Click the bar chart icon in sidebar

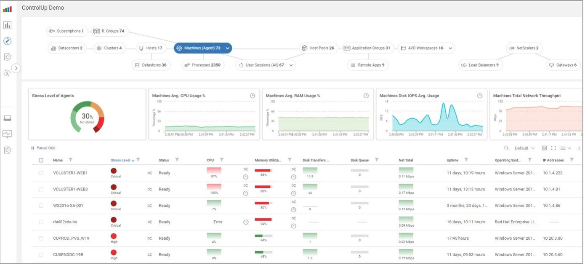7,25
